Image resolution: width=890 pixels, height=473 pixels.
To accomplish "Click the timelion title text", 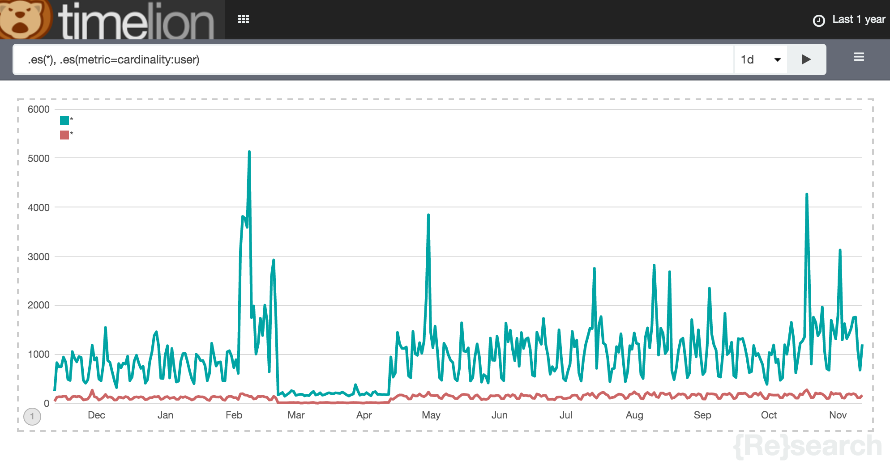I will click(x=137, y=21).
